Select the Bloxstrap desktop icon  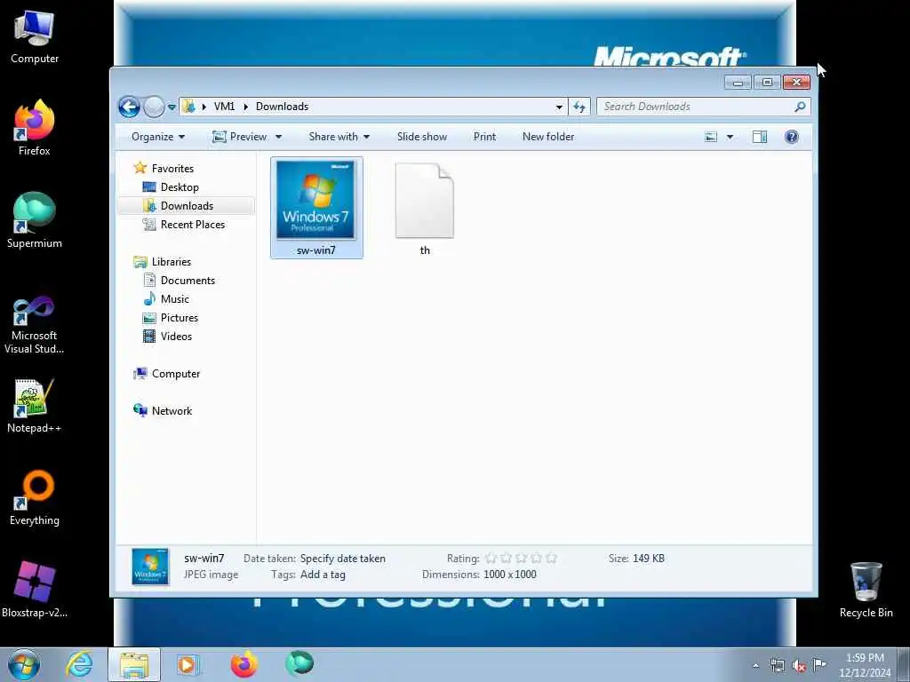point(35,590)
